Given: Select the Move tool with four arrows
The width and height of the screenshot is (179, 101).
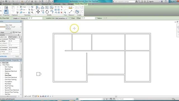Looking at the screenshot, I should tap(38, 12).
